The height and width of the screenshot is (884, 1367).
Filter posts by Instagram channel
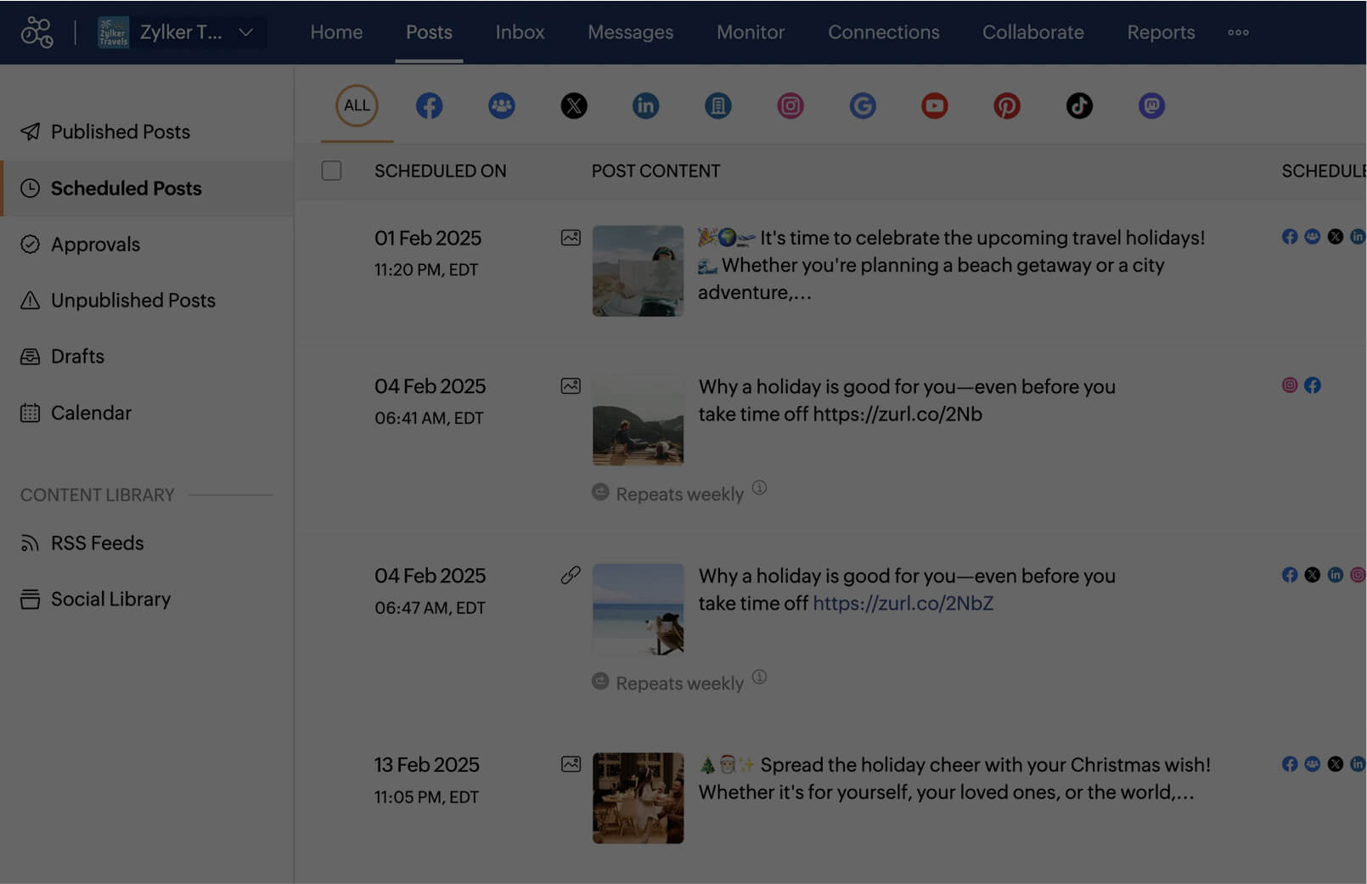tap(790, 106)
